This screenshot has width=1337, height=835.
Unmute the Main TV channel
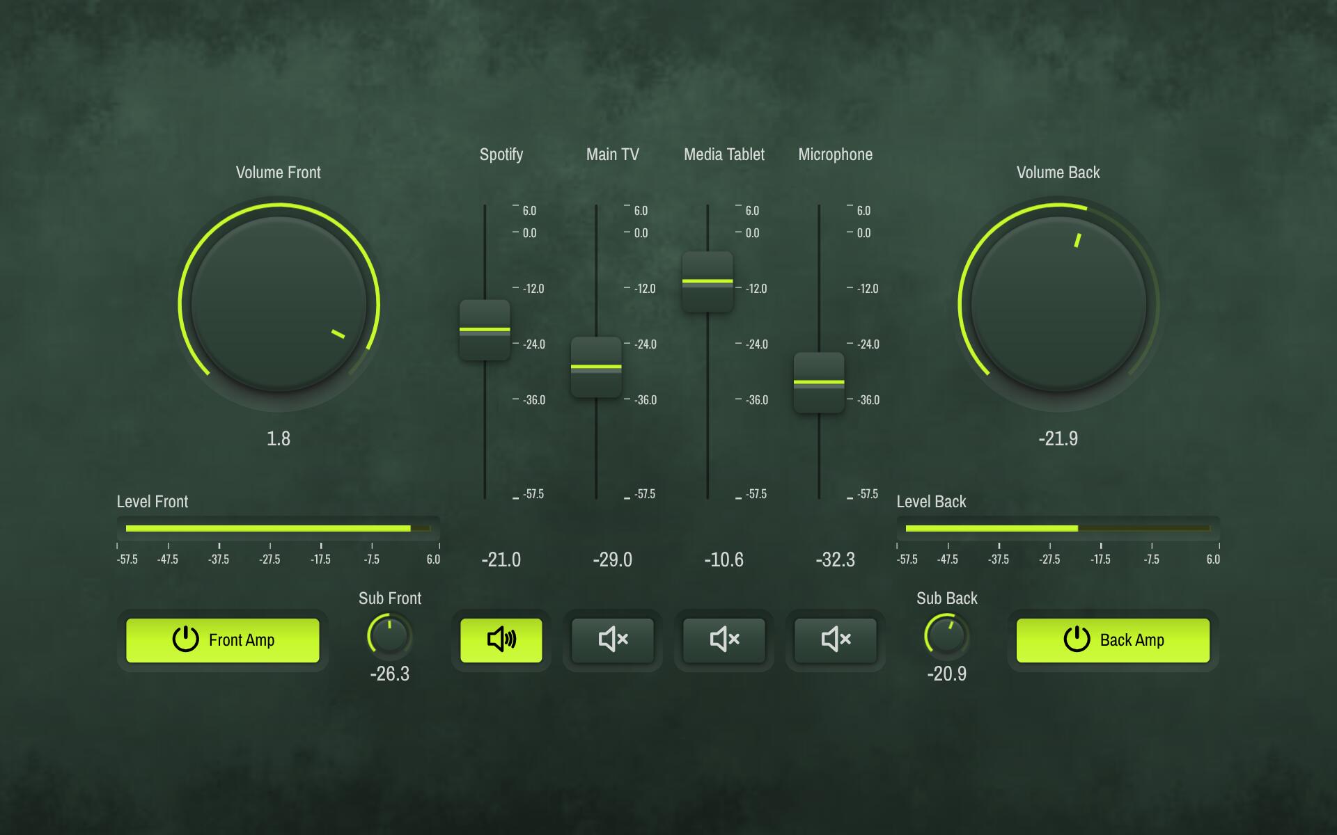(x=612, y=639)
